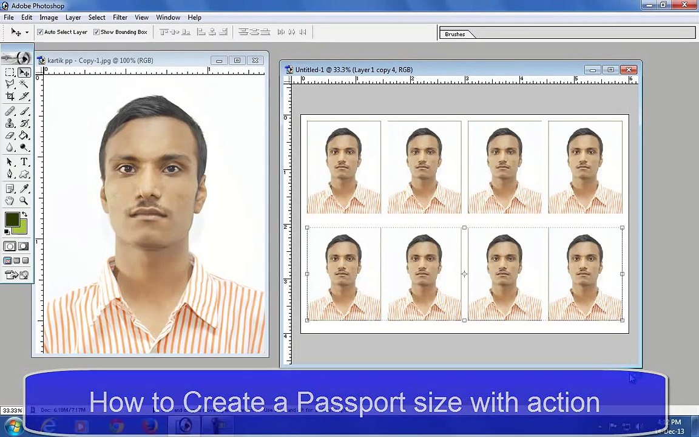This screenshot has height=437, width=699.
Task: Click the Adobe Online feather image atop the toolbox
Action: 17,57
